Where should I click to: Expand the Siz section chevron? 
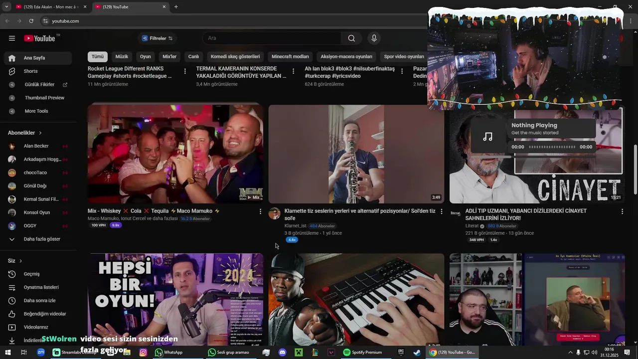coord(20,261)
